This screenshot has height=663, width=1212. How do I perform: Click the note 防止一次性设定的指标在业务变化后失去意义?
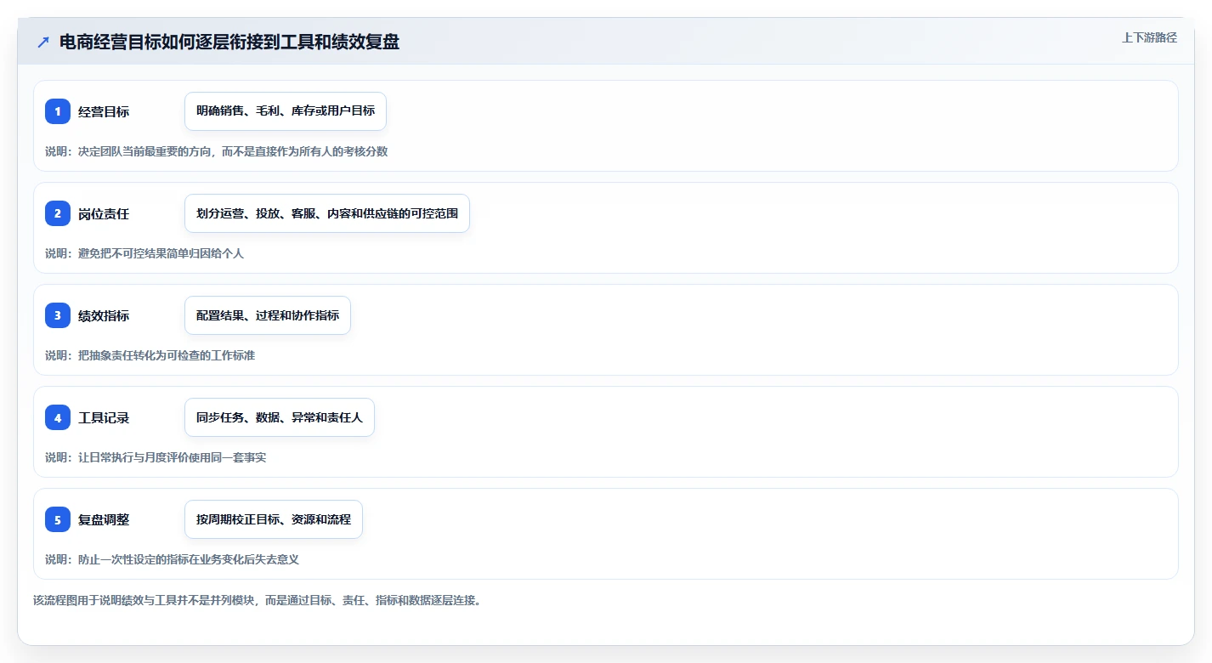coord(173,559)
